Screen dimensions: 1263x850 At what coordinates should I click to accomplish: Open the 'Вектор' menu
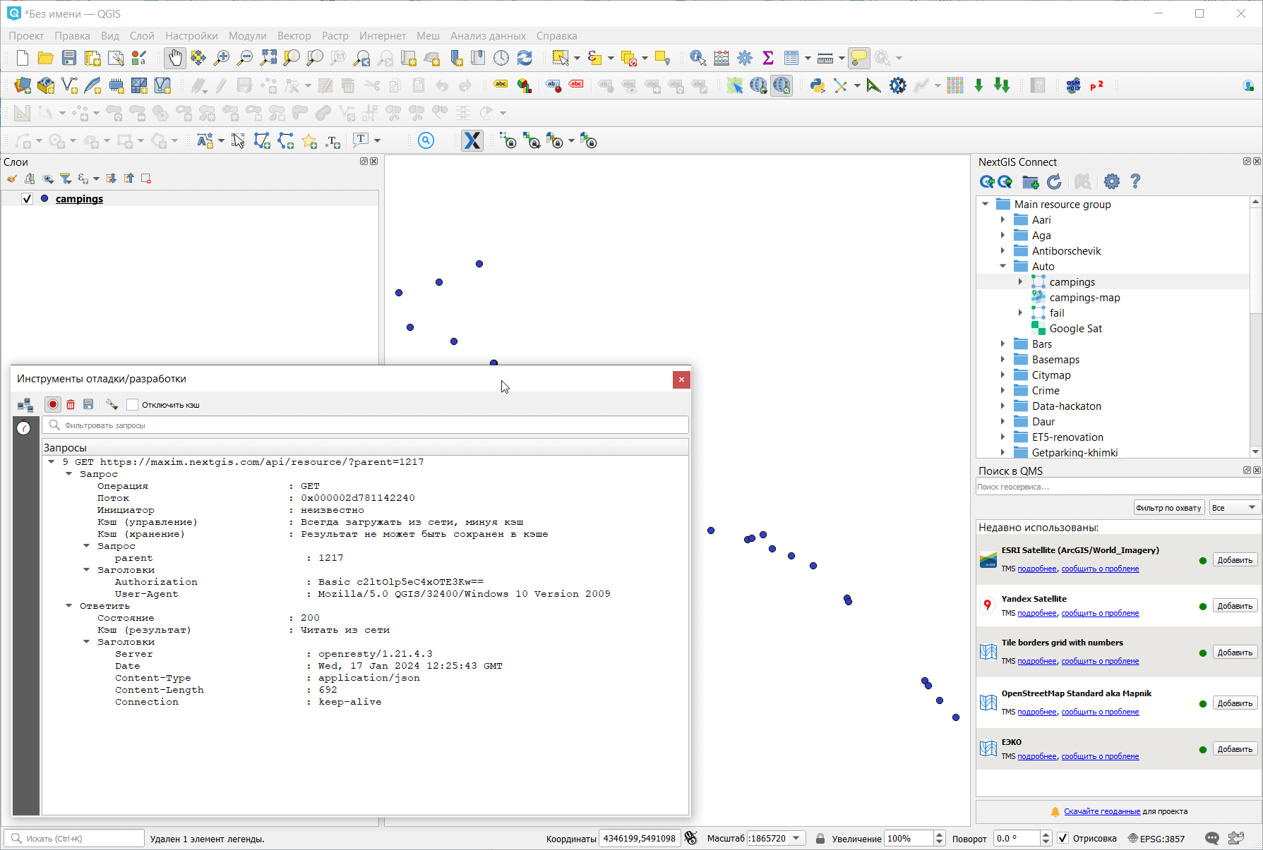[x=294, y=36]
